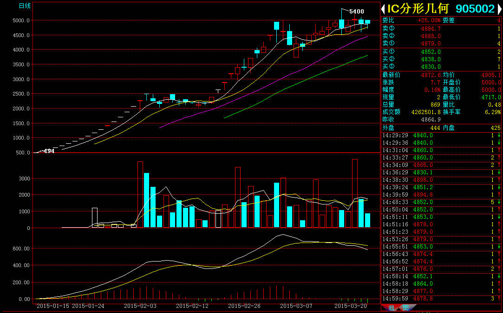Click the 卖③ ask row at 4894.7
This screenshot has width=503, height=313.
pyautogui.click(x=441, y=29)
